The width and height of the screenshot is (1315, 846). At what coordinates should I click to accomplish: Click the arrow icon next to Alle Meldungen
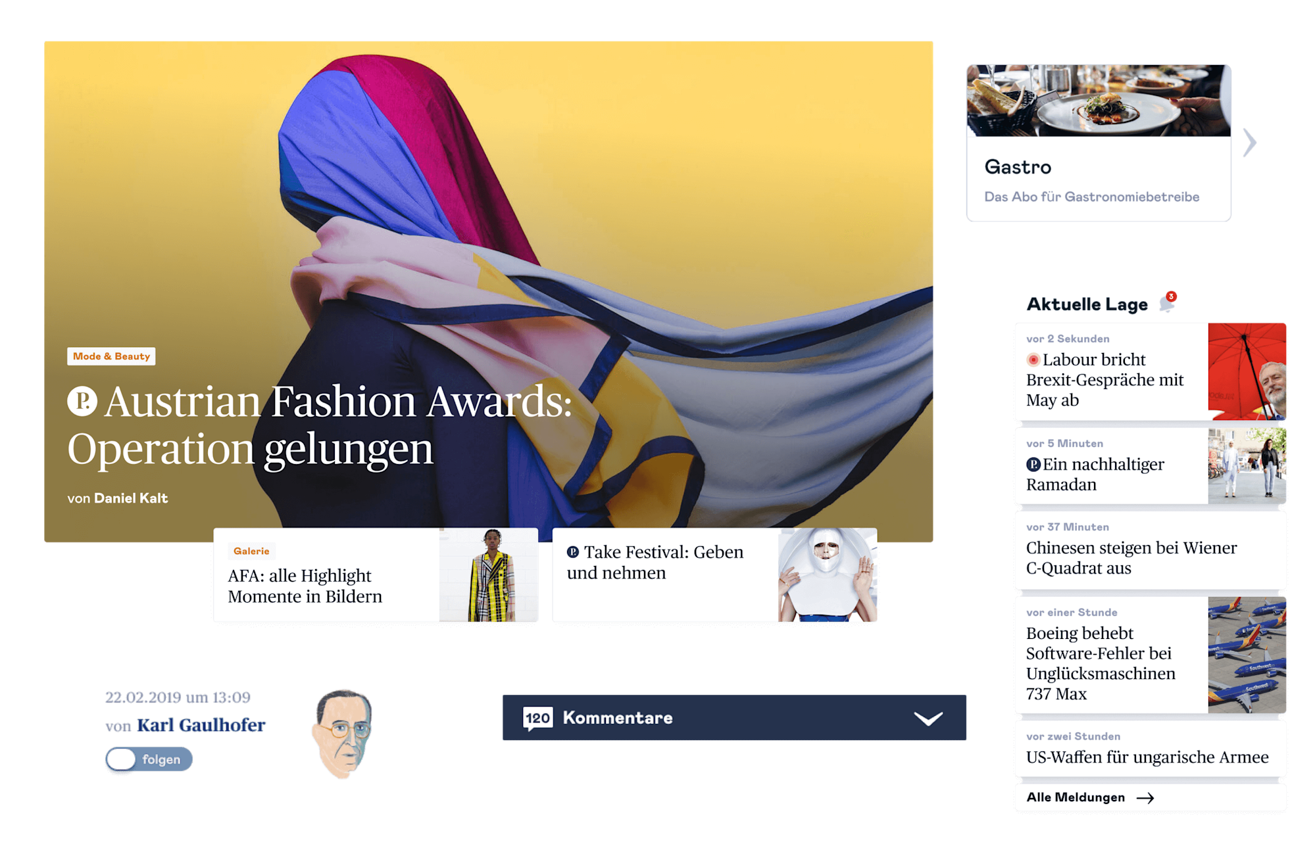1145,798
